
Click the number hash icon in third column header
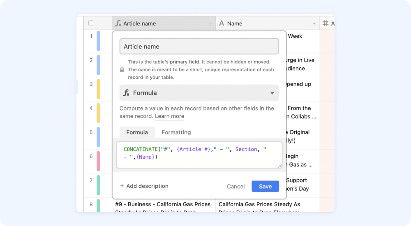[x=326, y=23]
